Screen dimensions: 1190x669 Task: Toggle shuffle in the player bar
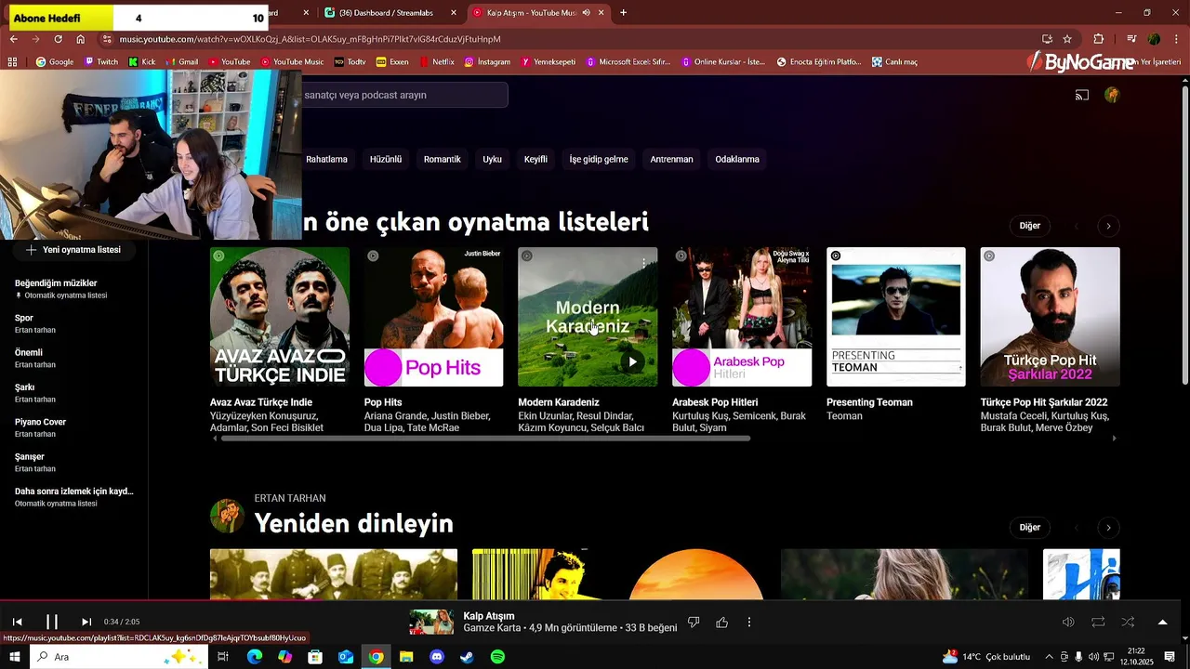[1128, 622]
